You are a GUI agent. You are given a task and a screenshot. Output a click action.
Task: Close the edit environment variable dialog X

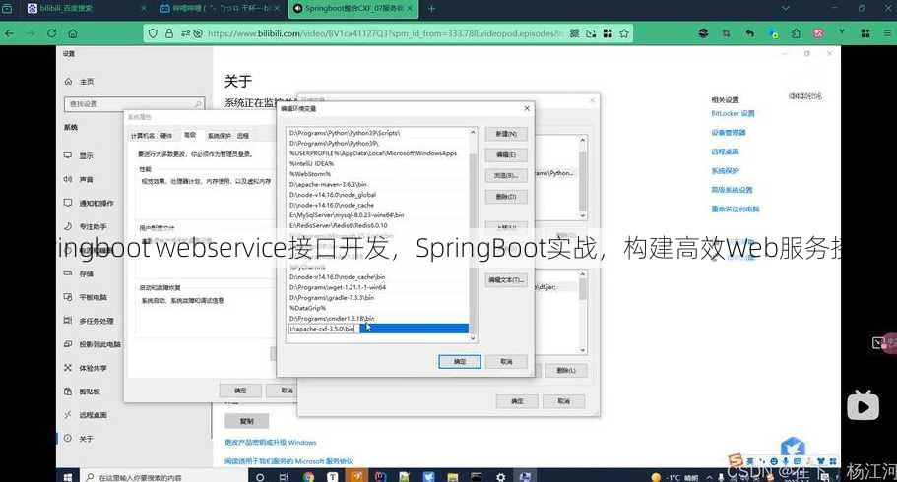click(527, 108)
